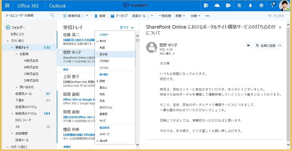Open the メモ folder
292x151 pixels.
[x=18, y=127]
